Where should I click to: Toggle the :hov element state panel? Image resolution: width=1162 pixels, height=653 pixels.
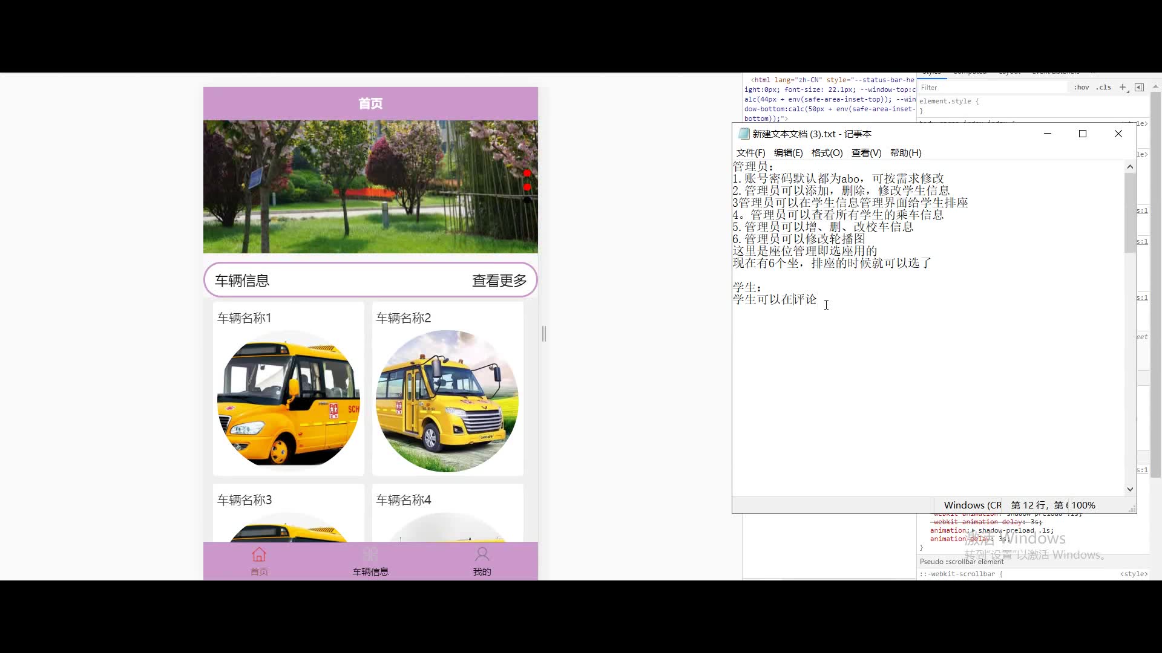coord(1082,88)
